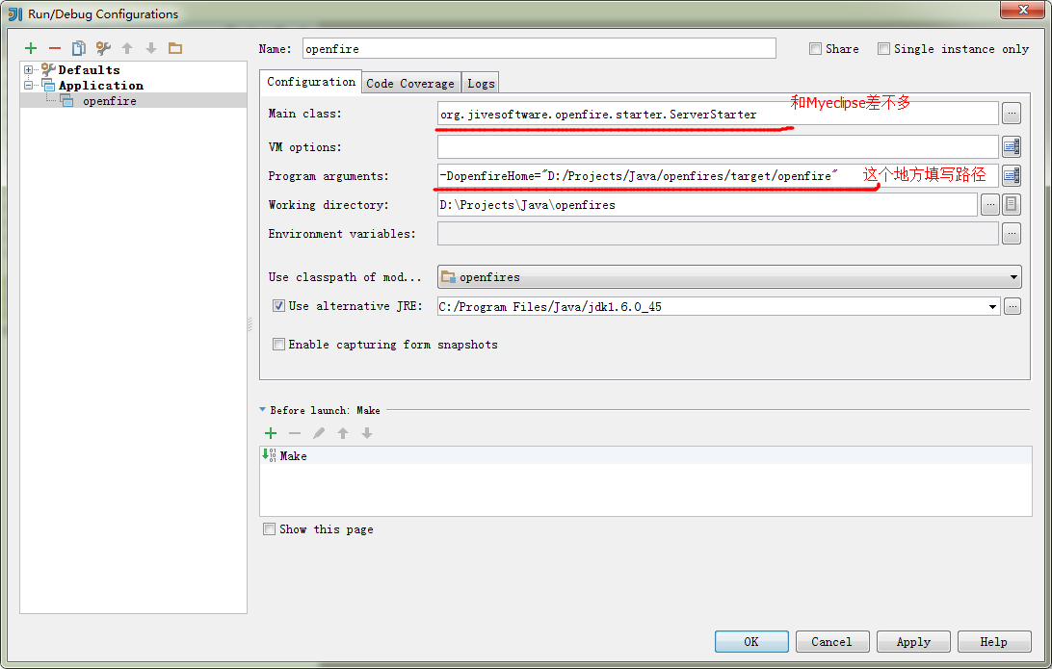Copy the current configuration
This screenshot has height=669, width=1052.
80,47
